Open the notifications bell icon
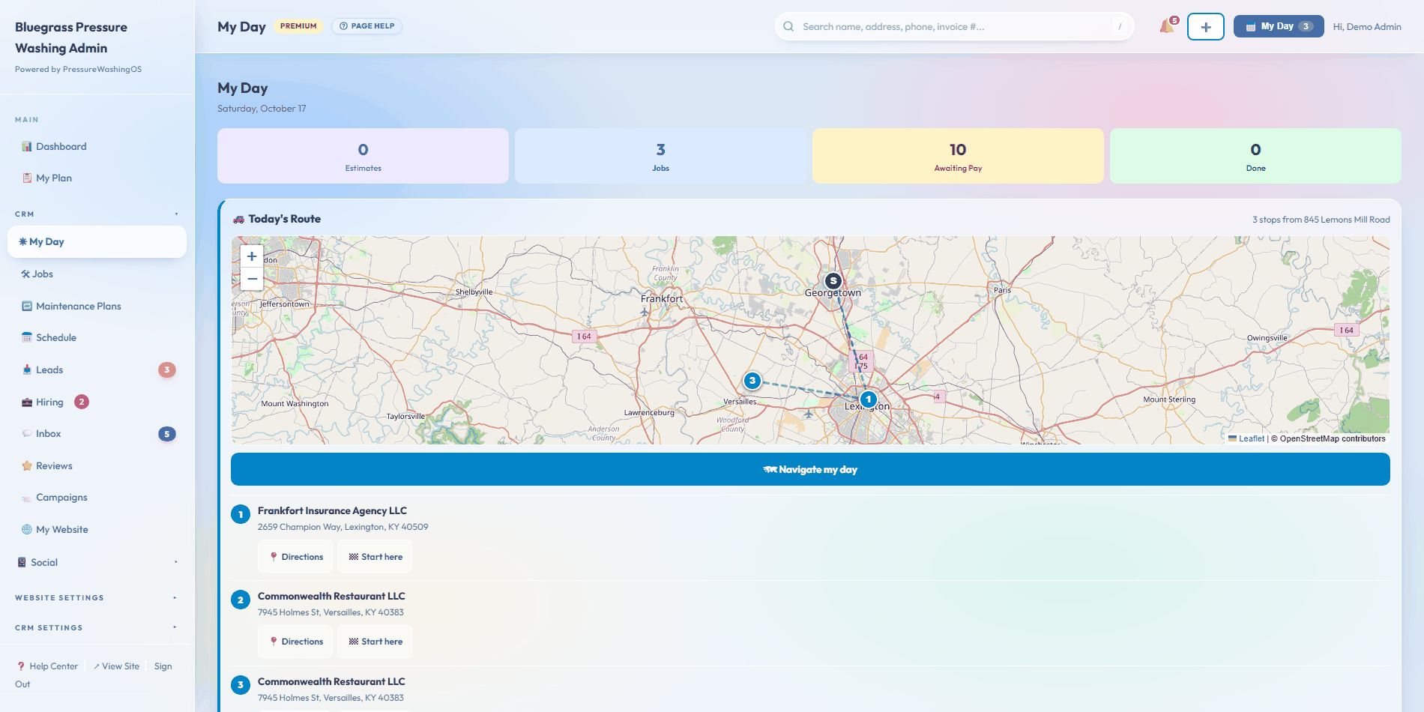 [x=1168, y=26]
